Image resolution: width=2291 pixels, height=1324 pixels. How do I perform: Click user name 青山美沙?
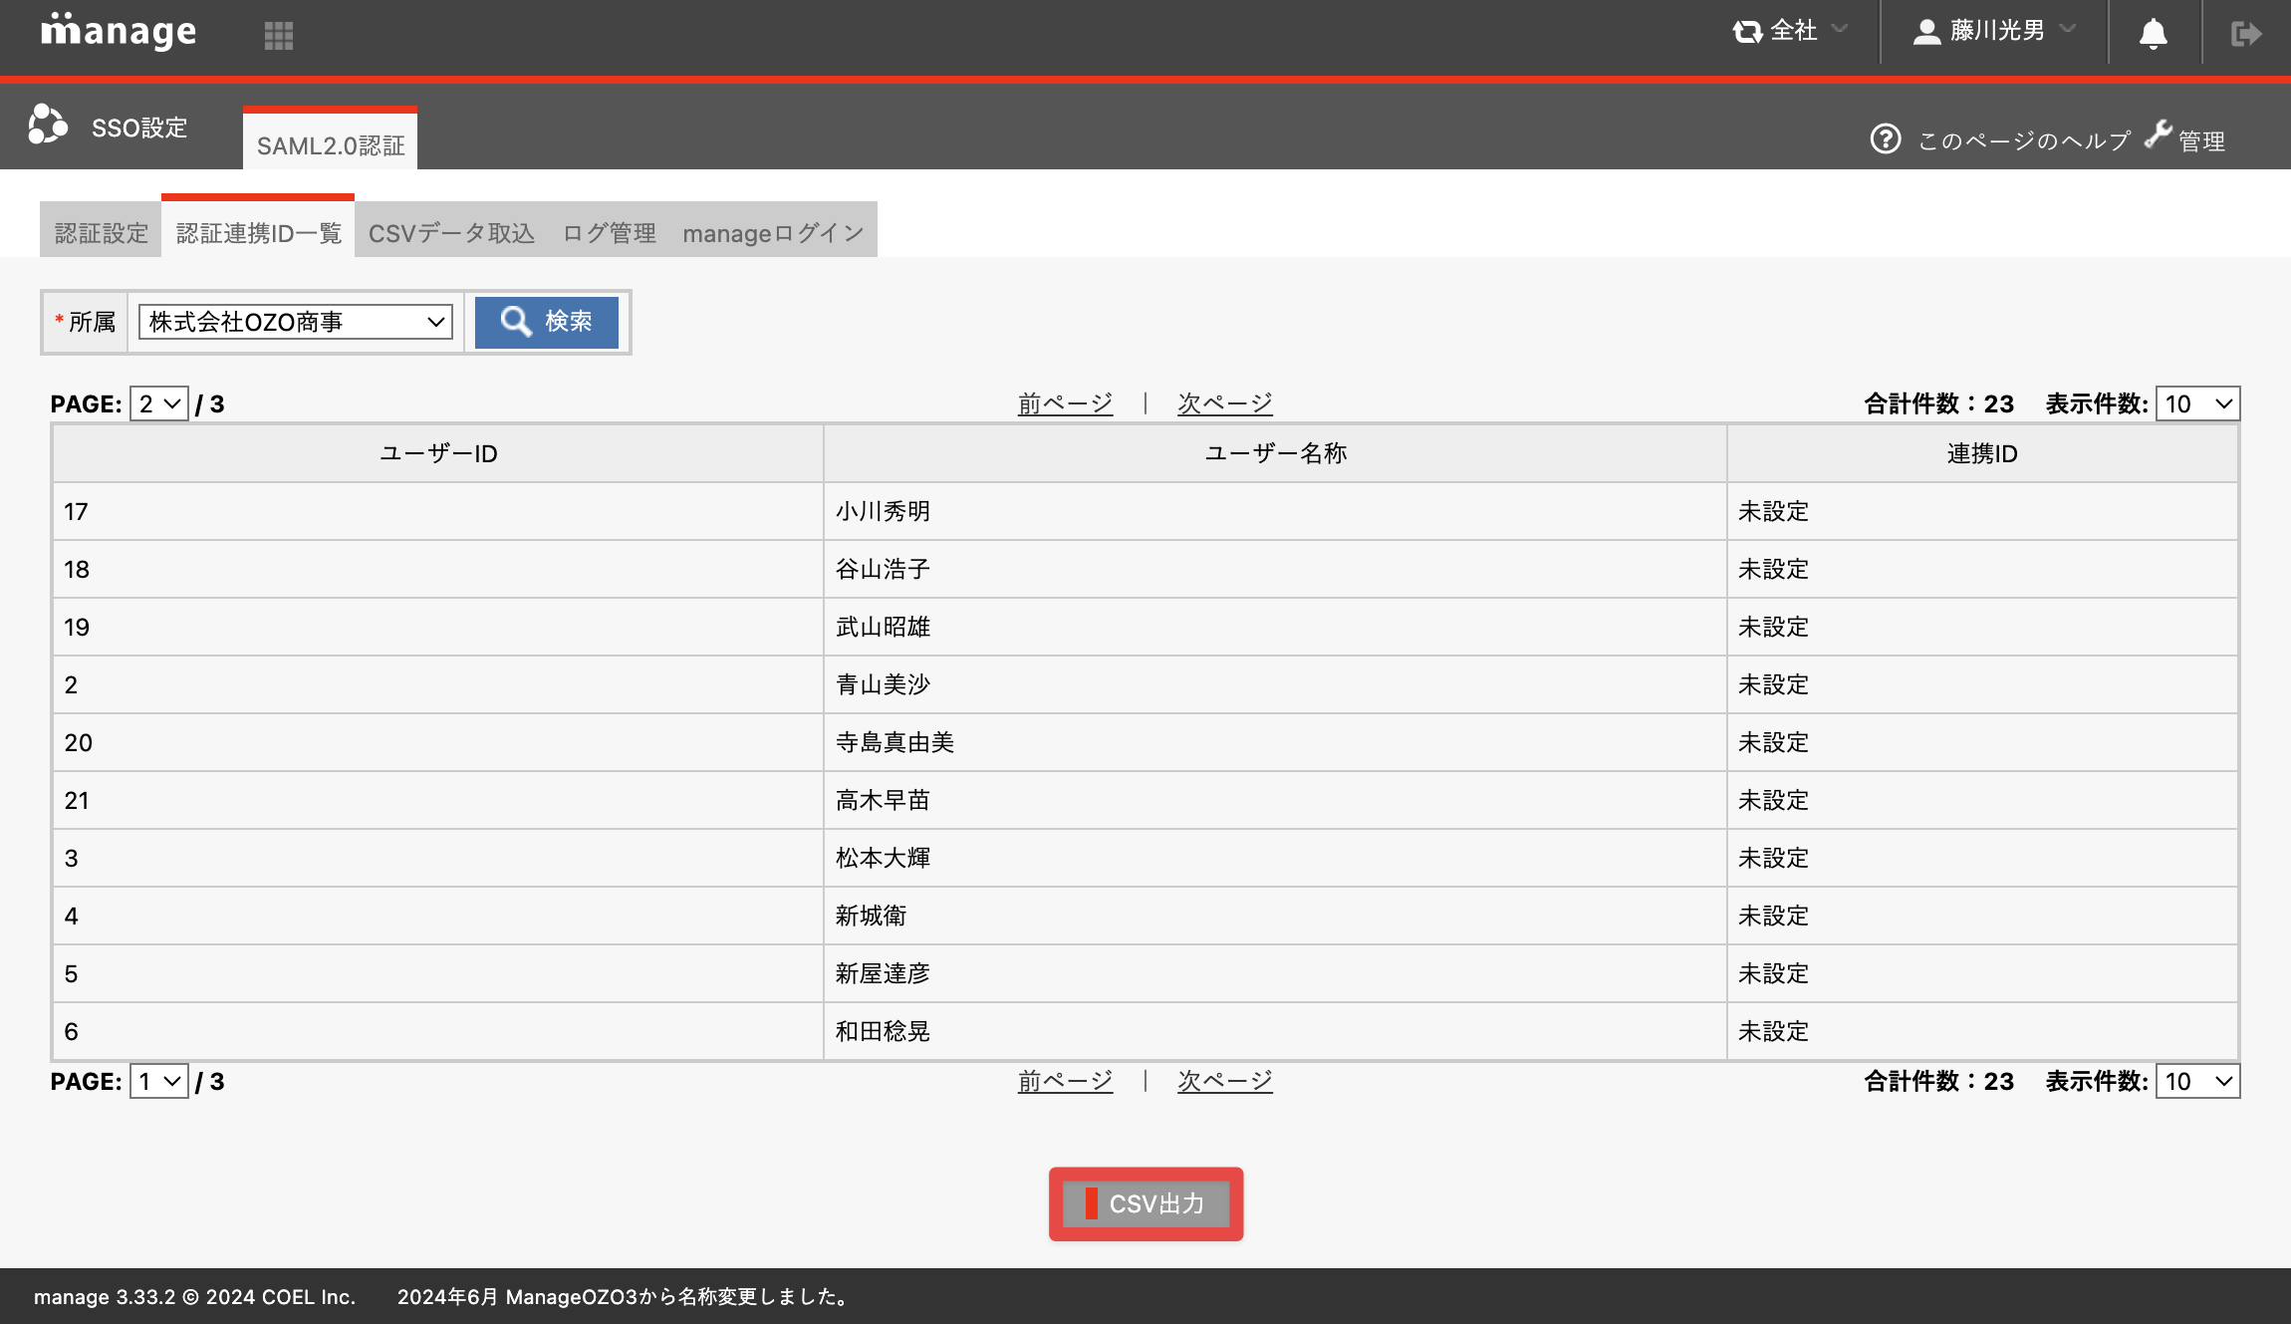coord(883,685)
